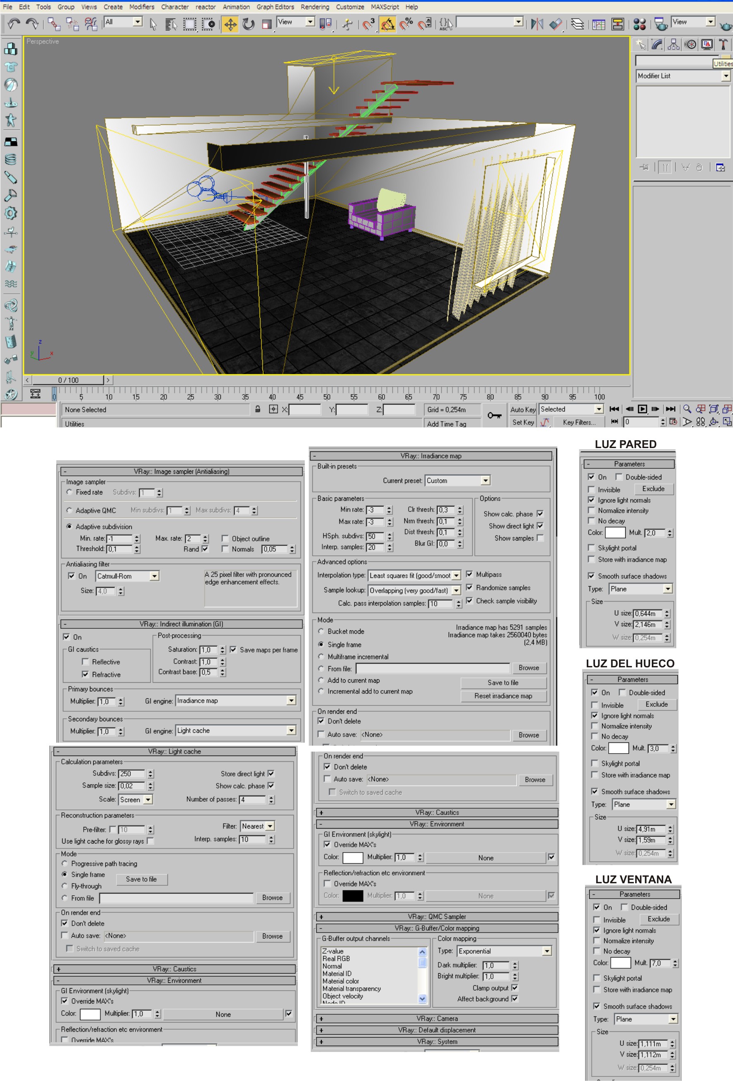The width and height of the screenshot is (733, 1081).
Task: Select the Fixed rate image sampler
Action: 70,492
